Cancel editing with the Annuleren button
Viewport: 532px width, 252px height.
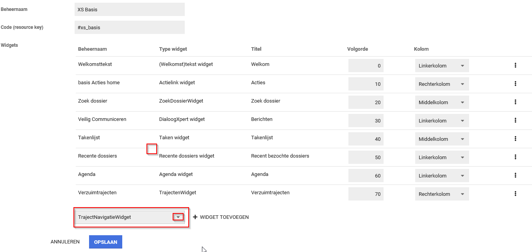(65, 242)
